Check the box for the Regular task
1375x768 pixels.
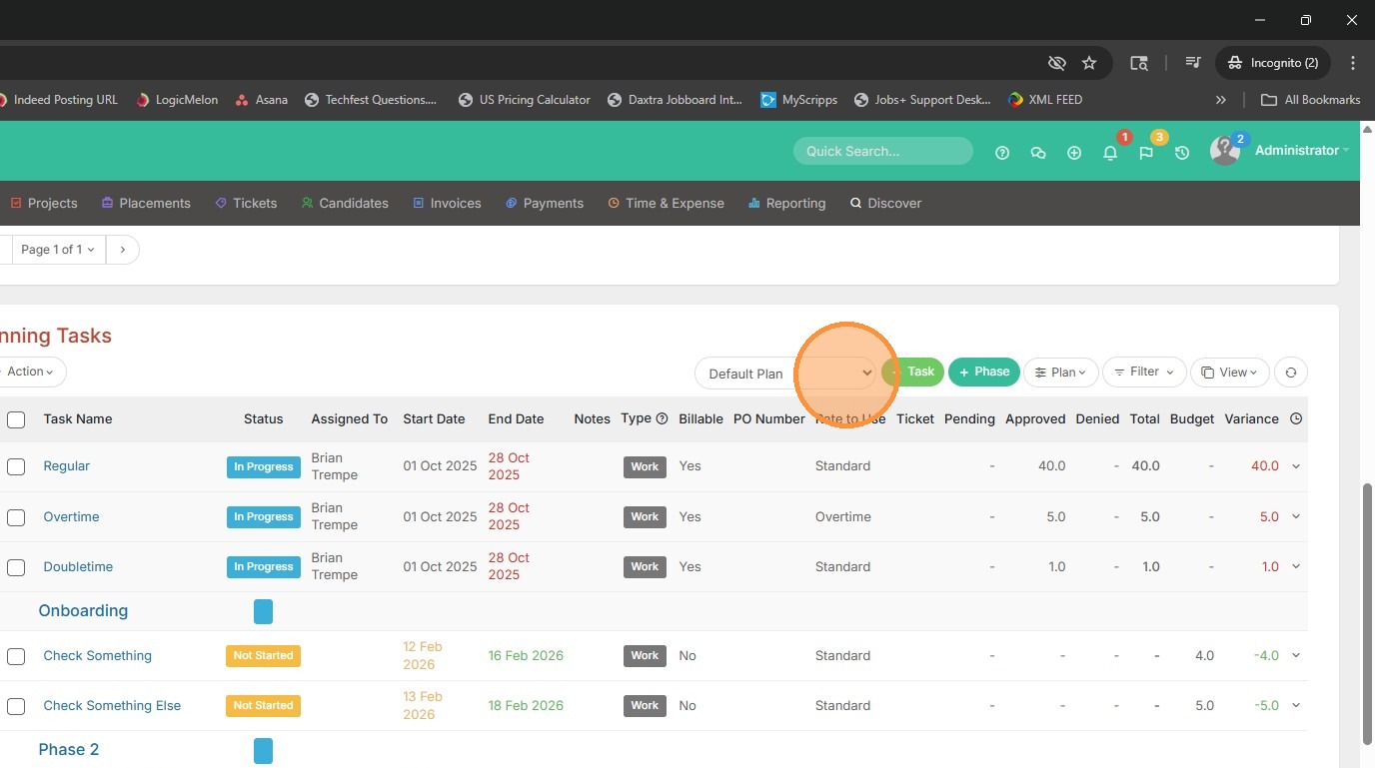(x=16, y=466)
